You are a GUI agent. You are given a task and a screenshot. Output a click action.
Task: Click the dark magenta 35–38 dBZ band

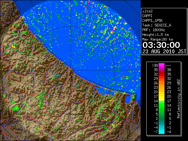[162, 70]
